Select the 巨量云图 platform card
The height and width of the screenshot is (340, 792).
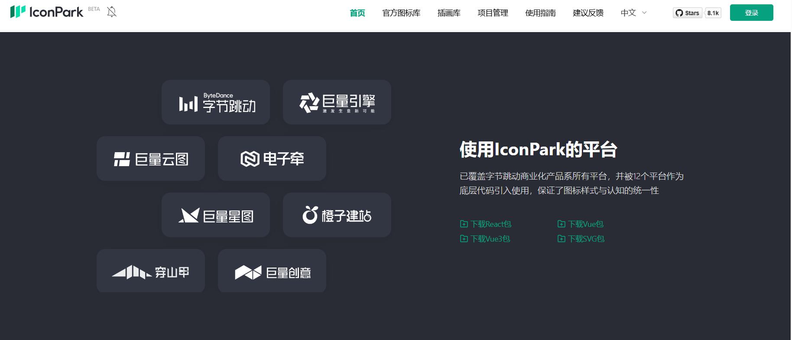[x=151, y=159]
